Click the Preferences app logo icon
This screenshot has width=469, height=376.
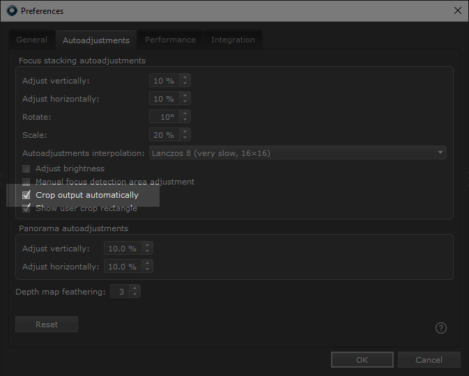click(x=12, y=10)
